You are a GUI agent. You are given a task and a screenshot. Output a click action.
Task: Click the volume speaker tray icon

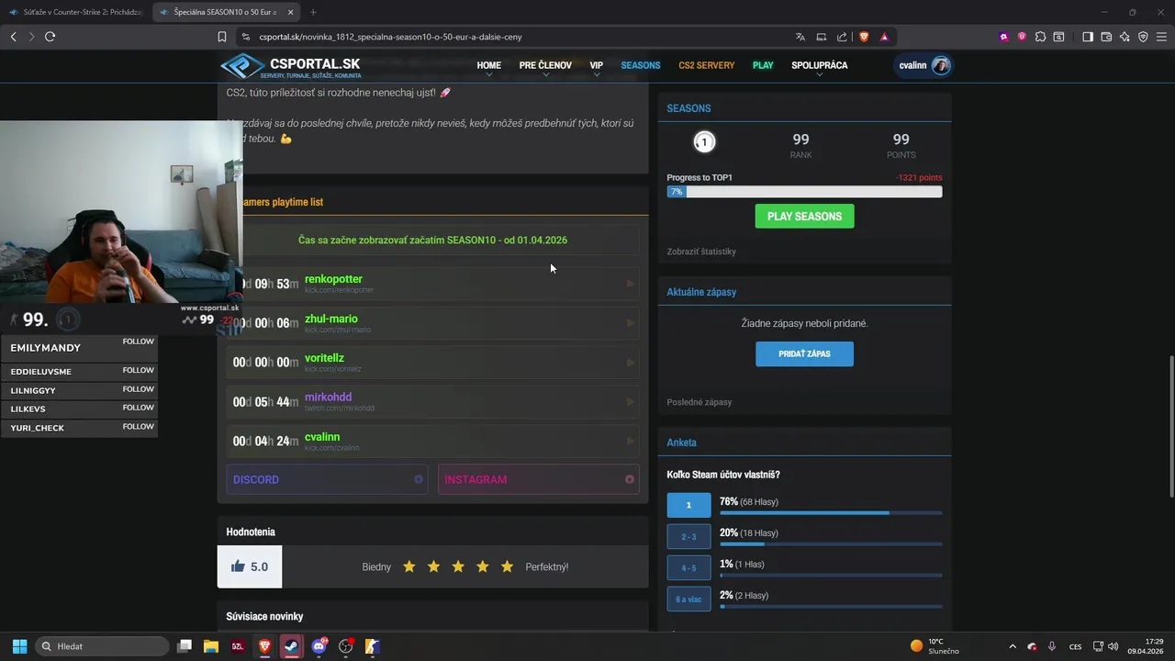(x=1113, y=646)
